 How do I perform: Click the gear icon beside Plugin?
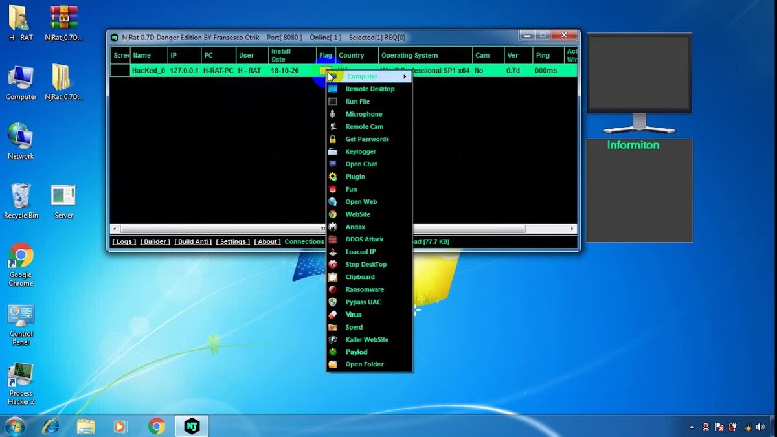click(333, 177)
